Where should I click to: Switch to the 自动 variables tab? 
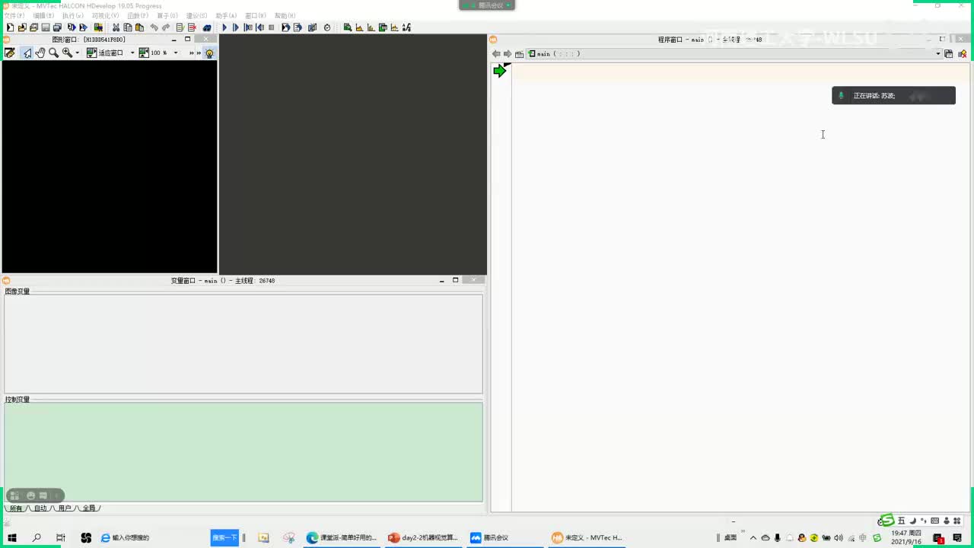tap(40, 508)
